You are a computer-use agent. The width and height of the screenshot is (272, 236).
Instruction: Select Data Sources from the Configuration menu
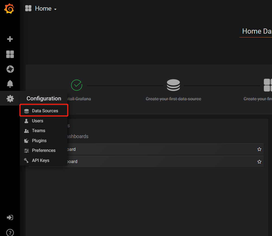45,111
